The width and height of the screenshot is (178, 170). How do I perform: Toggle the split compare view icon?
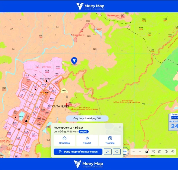pos(160,152)
